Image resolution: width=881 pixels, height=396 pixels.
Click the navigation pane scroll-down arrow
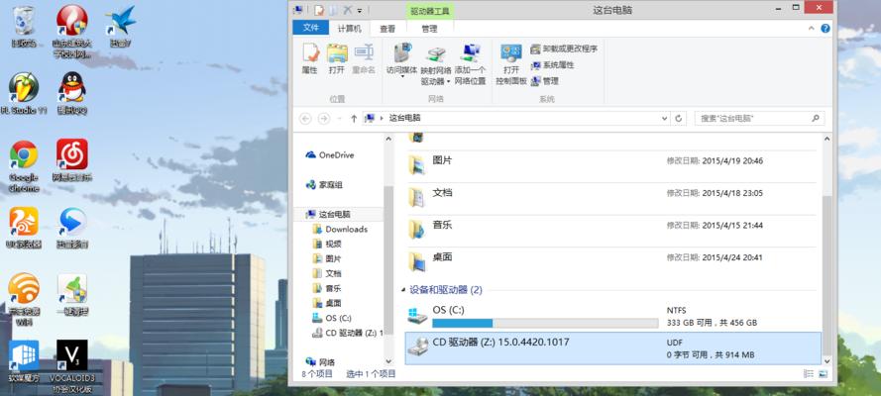[388, 361]
